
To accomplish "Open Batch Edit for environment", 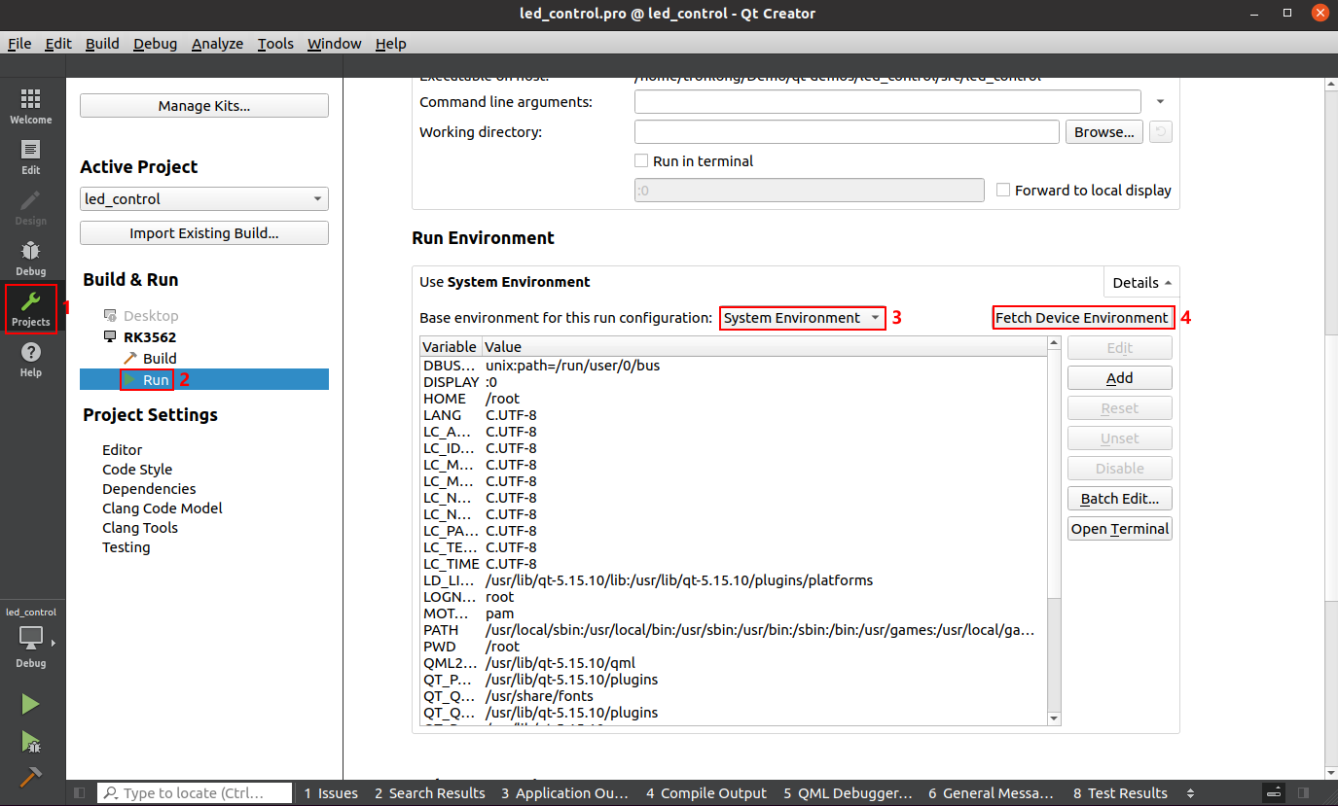I will point(1120,499).
